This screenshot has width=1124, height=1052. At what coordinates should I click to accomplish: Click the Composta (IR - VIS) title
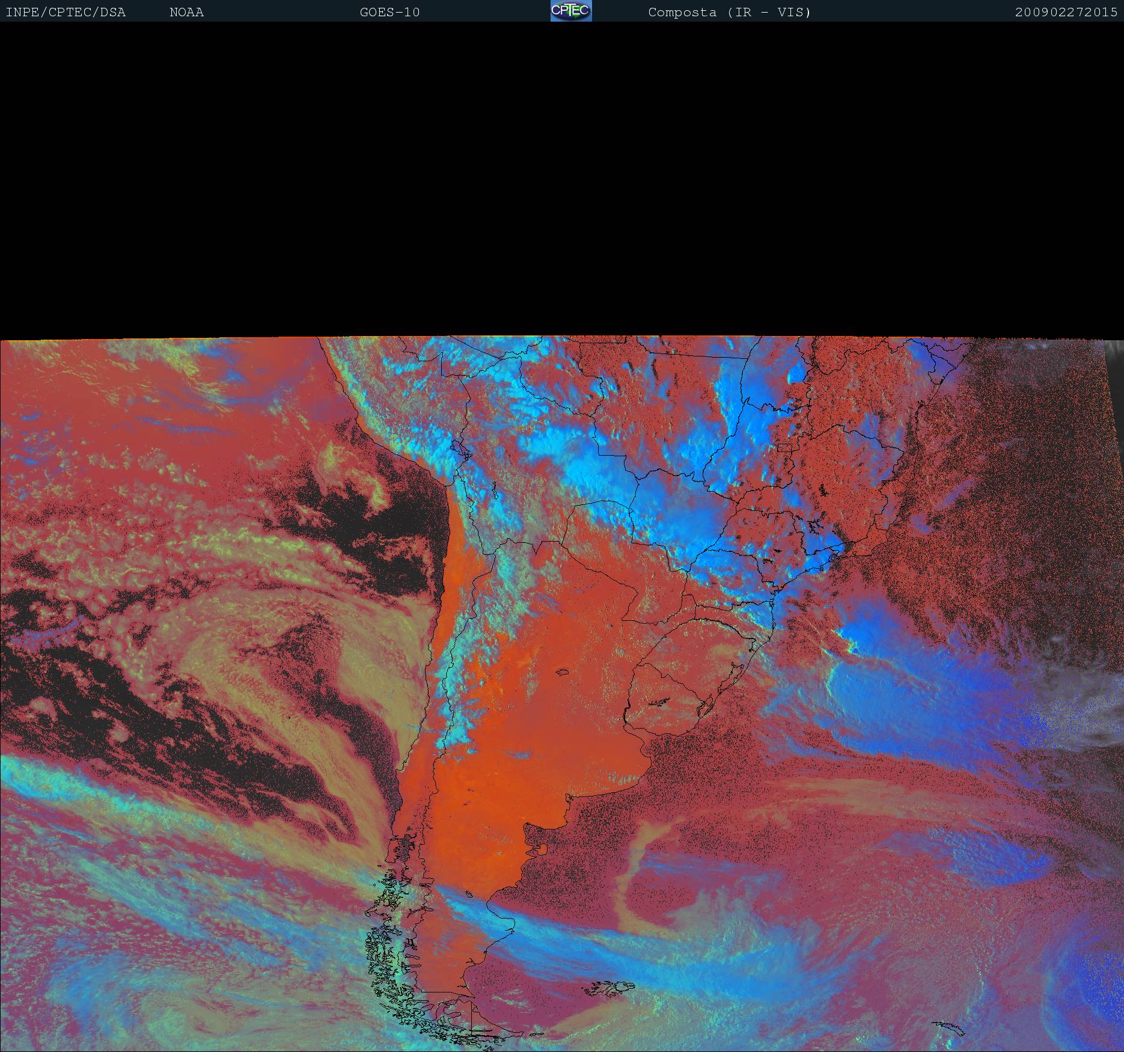730,13
